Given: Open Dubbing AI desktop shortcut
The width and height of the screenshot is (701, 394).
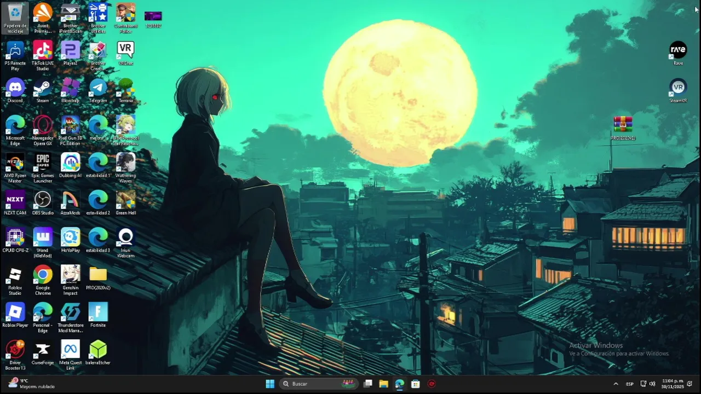Looking at the screenshot, I should 70,165.
